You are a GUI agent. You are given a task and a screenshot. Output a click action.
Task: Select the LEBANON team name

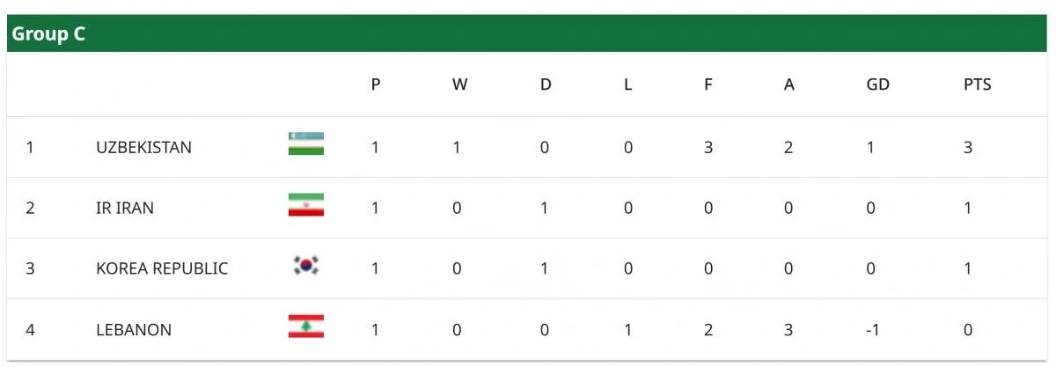tap(134, 330)
